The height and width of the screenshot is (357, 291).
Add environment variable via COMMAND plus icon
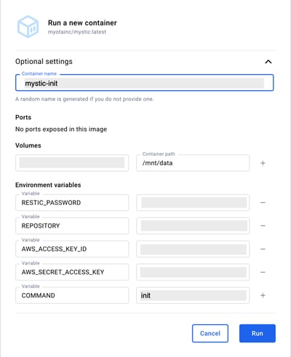click(263, 295)
